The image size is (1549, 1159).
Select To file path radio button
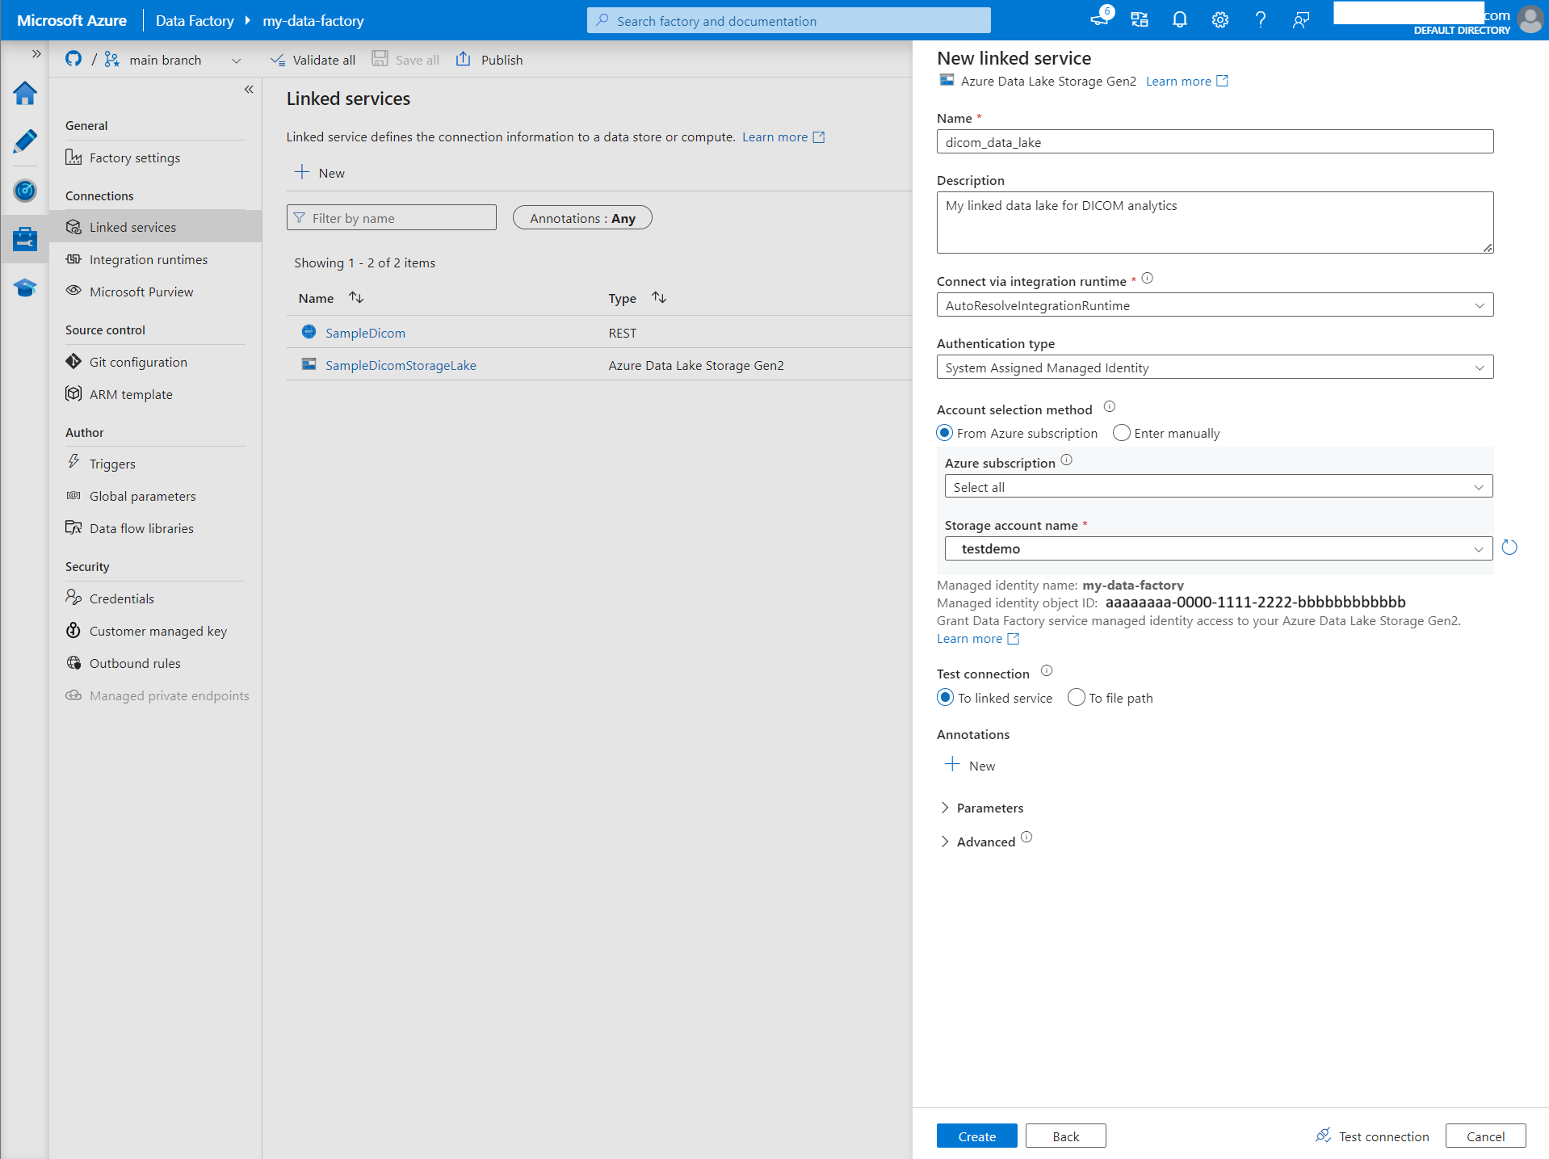[x=1076, y=698]
